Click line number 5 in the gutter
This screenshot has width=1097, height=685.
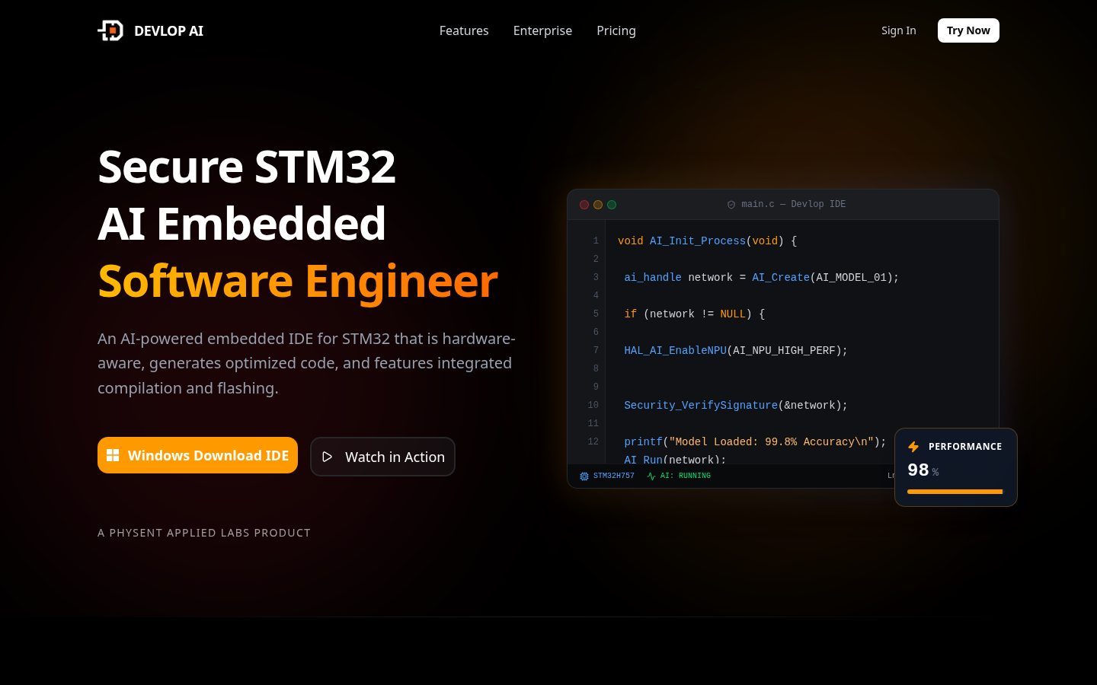(596, 314)
